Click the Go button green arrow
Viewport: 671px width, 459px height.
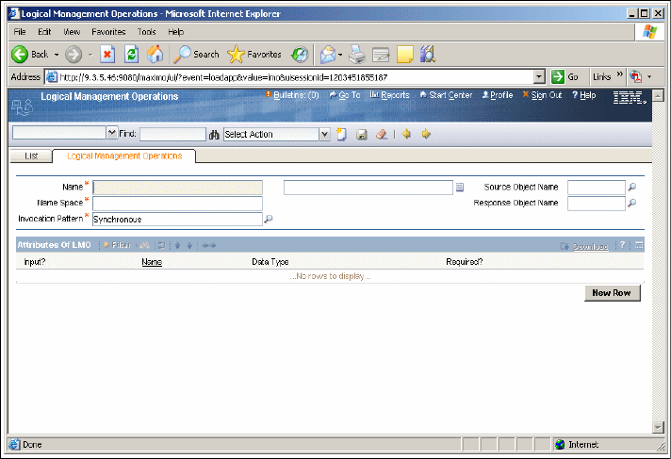point(558,77)
